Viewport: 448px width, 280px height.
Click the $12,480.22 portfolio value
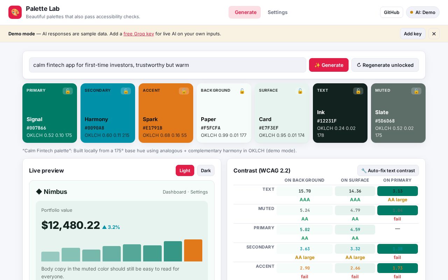71,225
